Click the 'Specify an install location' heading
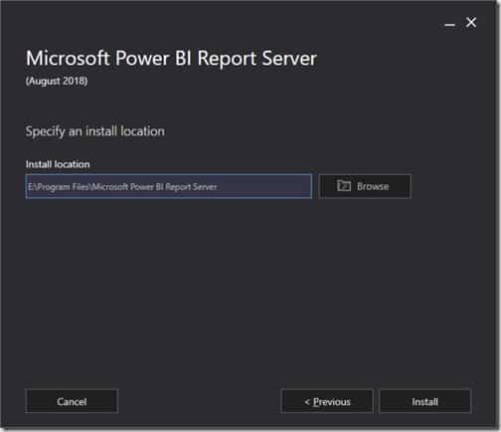 (95, 131)
